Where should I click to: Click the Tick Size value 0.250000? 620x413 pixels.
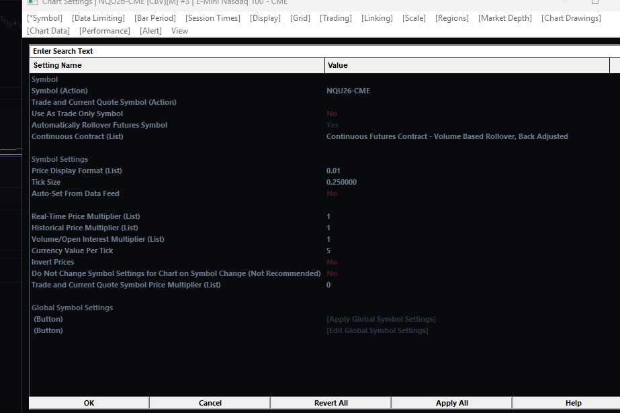[x=341, y=182]
